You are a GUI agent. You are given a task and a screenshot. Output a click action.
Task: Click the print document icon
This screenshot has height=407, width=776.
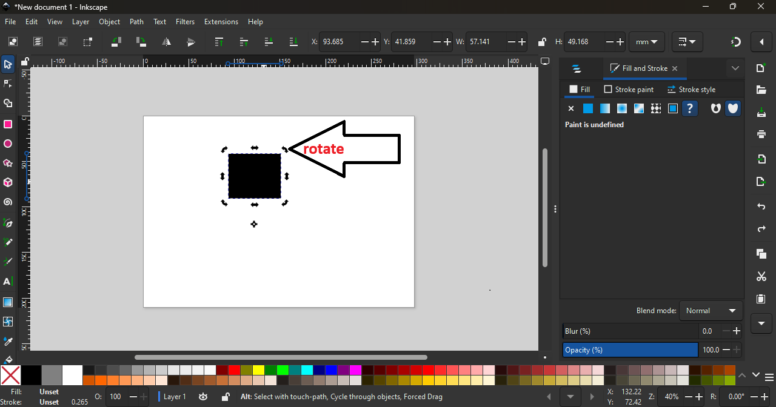[x=761, y=134]
